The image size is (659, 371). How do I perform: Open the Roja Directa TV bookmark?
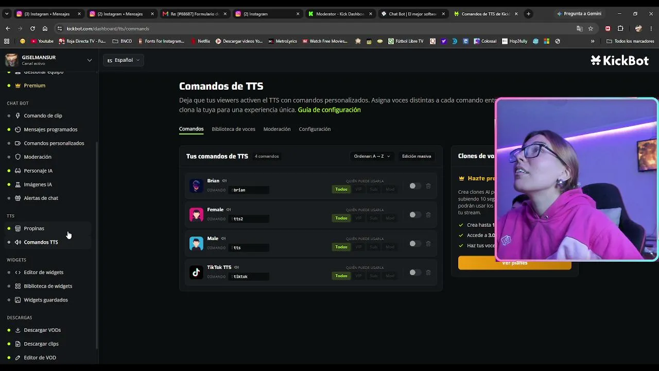(82, 41)
